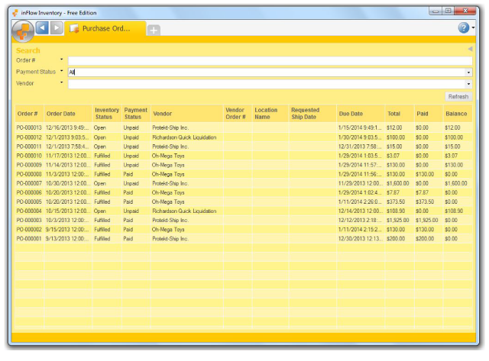Viewport: 489px width, 361px height.
Task: Open help with the question mark icon
Action: point(464,27)
